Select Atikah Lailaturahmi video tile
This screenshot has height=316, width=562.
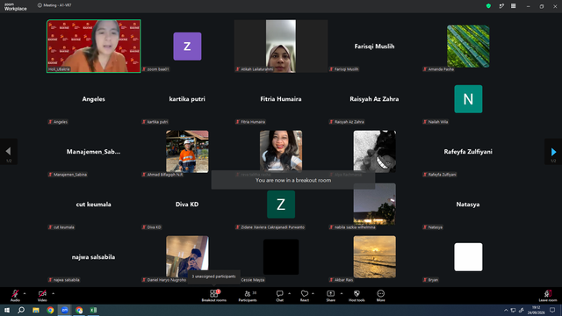coord(281,47)
